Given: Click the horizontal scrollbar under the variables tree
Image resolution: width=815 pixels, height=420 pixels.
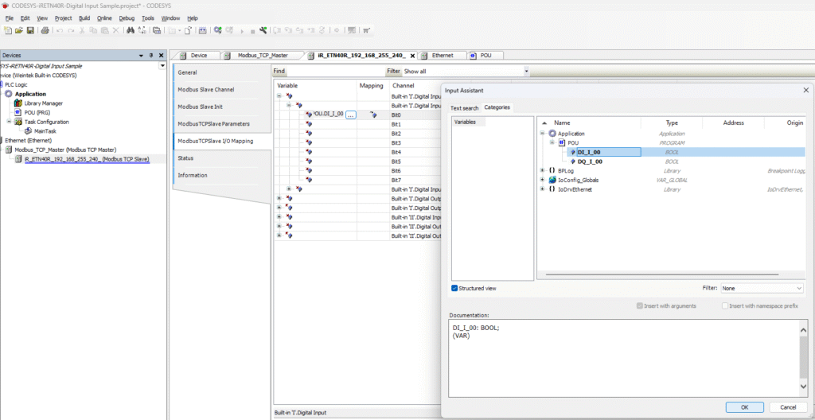Looking at the screenshot, I should click(661, 274).
